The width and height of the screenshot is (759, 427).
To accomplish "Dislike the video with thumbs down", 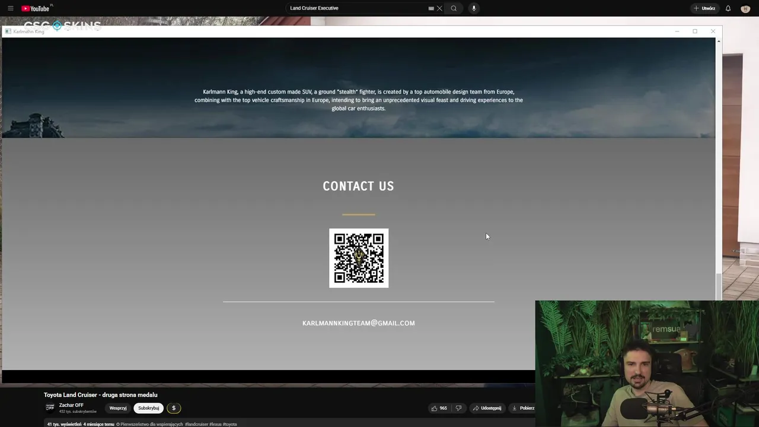I will [458, 408].
